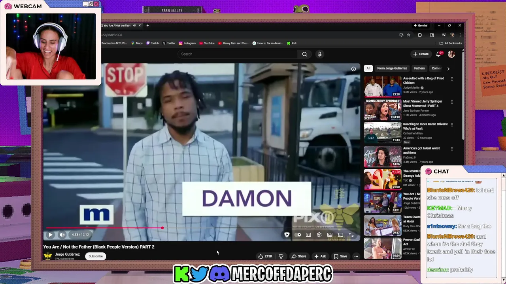Click the search magnifier button
Image resolution: width=506 pixels, height=284 pixels.
pos(304,54)
